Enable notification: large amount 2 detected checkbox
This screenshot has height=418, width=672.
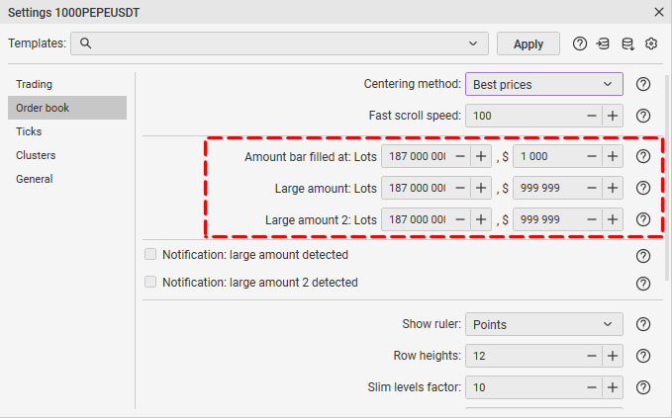tap(150, 283)
